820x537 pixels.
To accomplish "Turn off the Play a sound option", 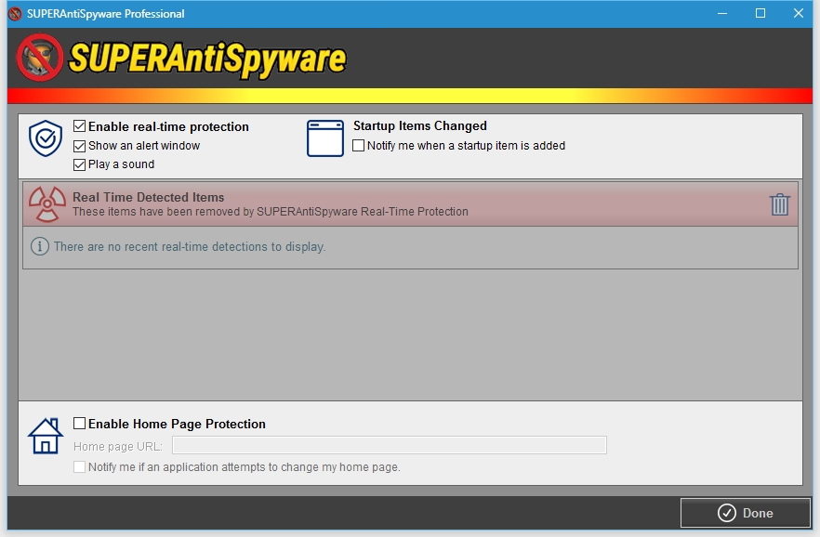I will point(80,164).
